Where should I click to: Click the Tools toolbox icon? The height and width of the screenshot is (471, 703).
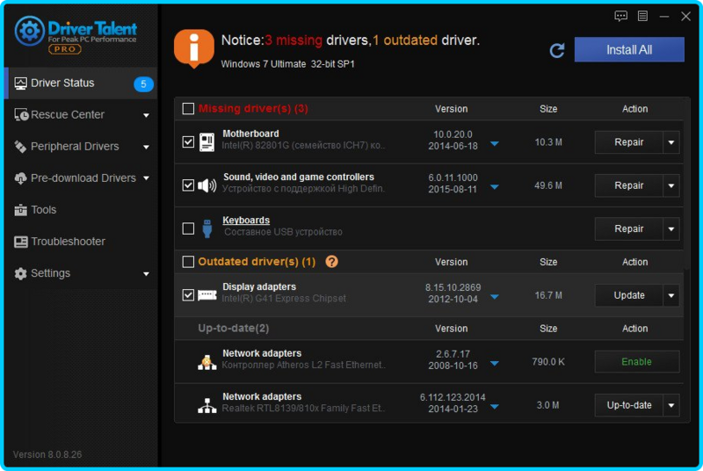(x=20, y=210)
